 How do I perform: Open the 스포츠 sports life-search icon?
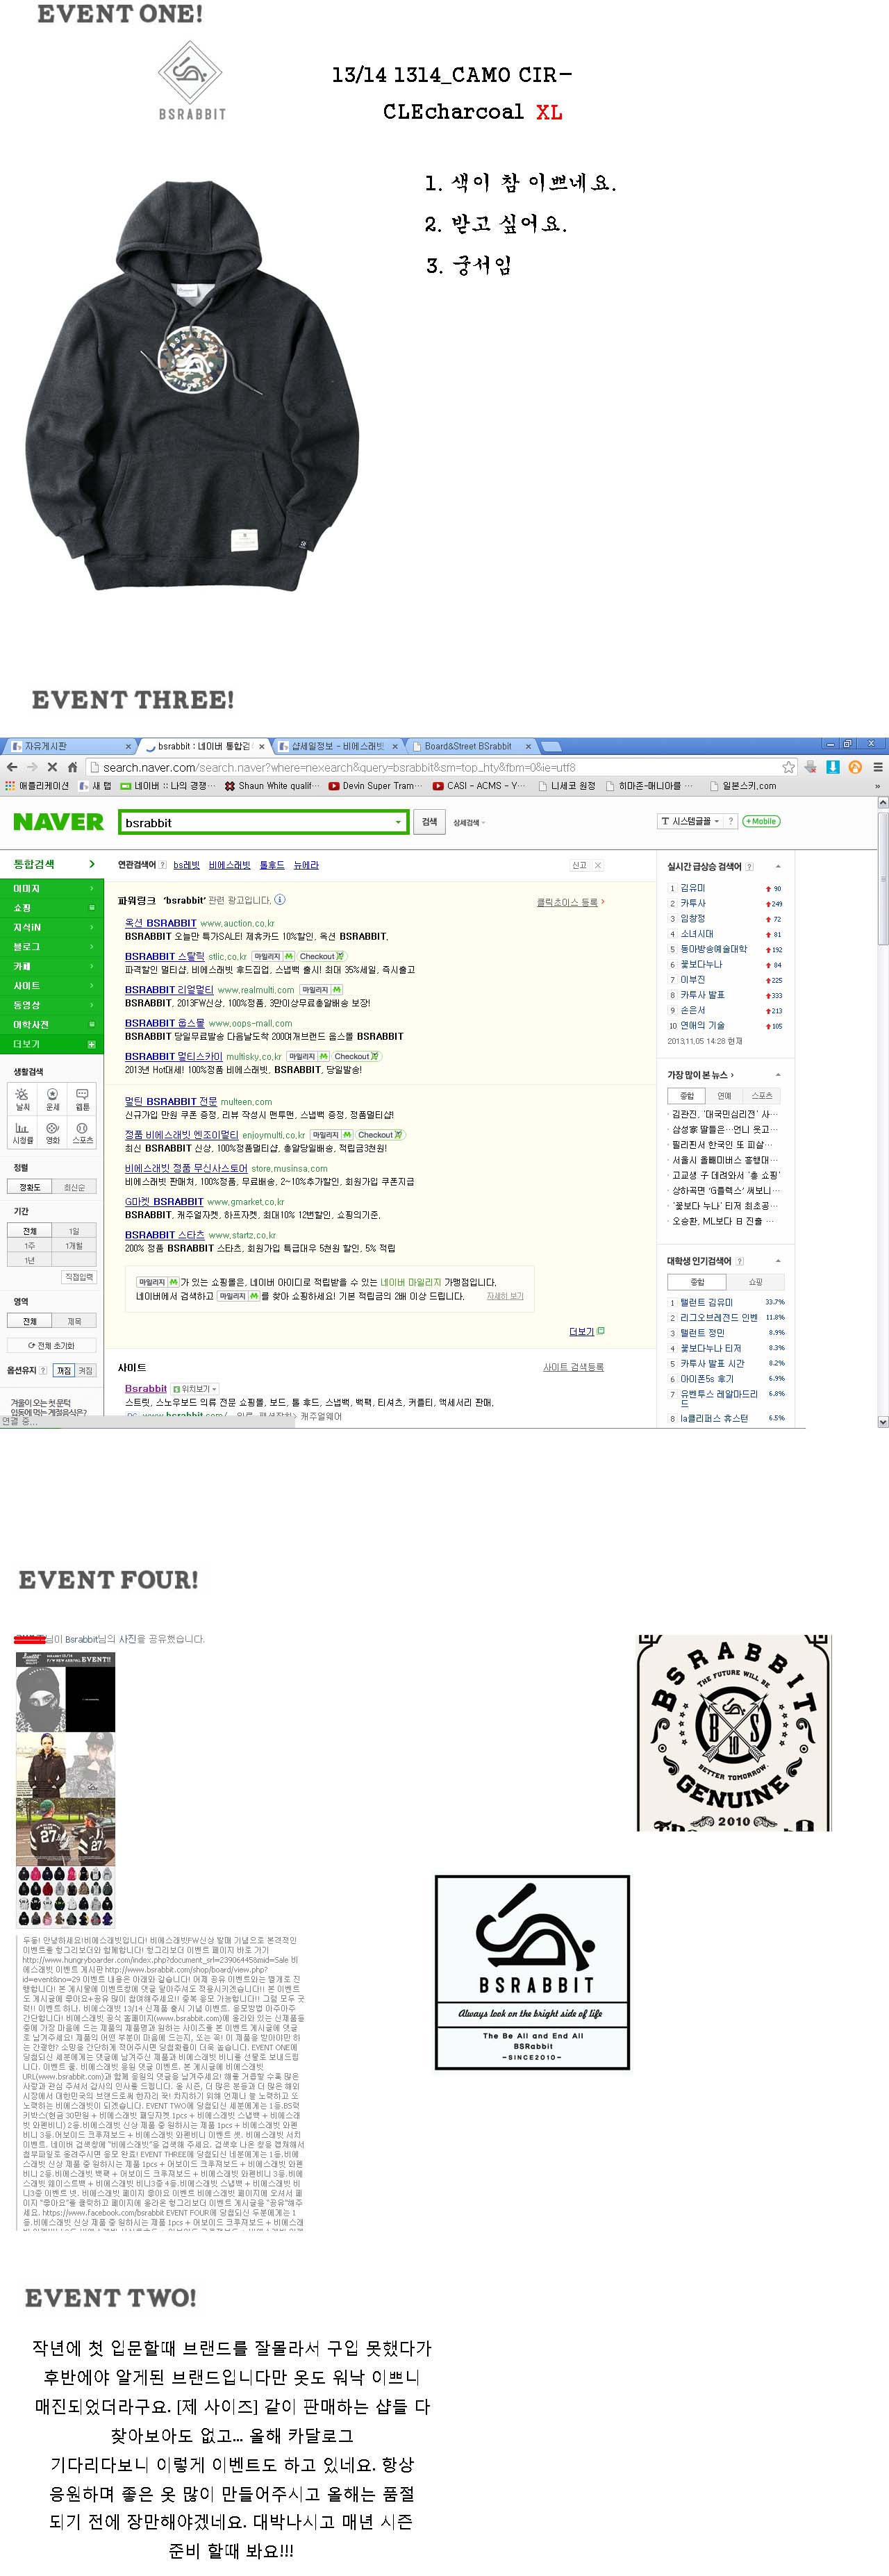click(x=82, y=1132)
